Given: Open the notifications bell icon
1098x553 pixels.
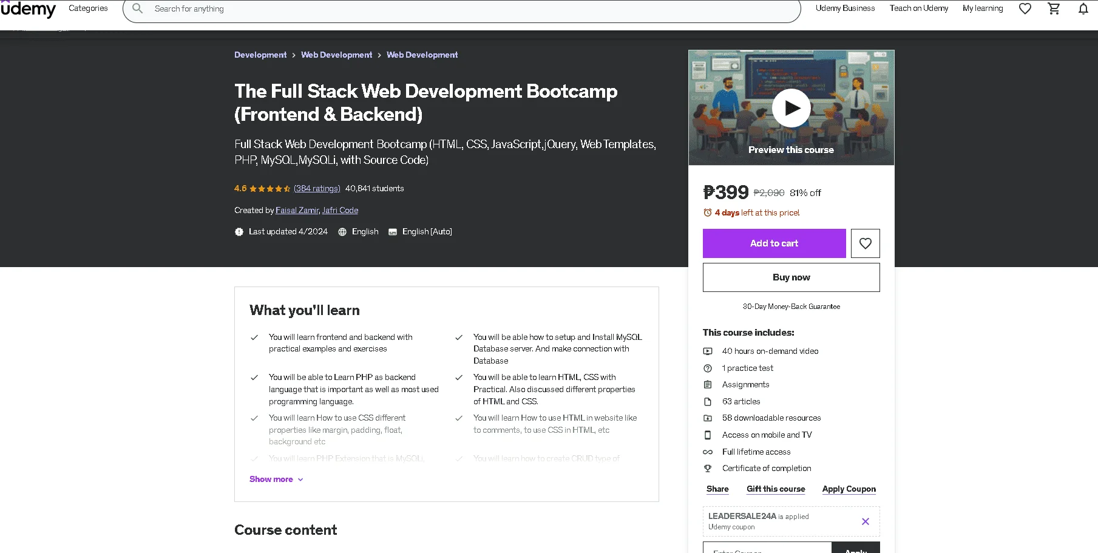Looking at the screenshot, I should tap(1083, 8).
